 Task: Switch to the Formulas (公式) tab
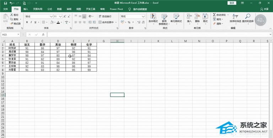coord(50,9)
